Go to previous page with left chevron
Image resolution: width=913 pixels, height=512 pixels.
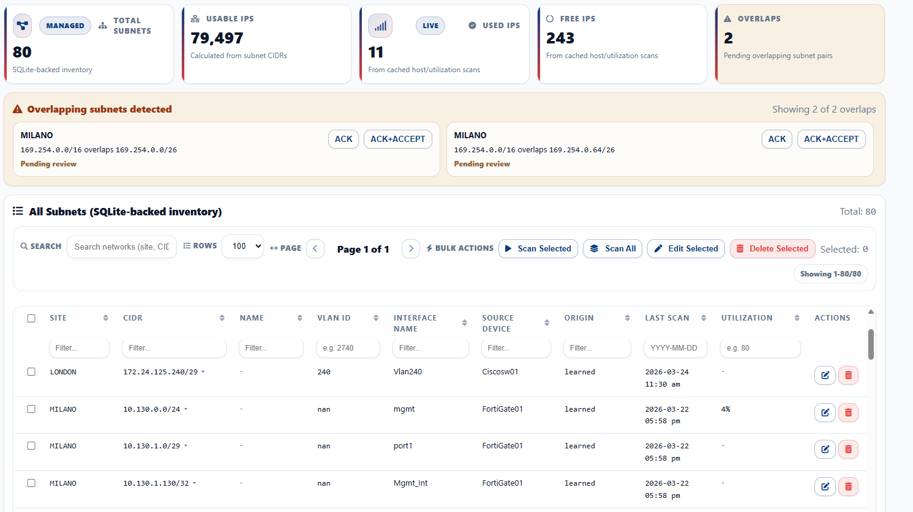click(315, 248)
